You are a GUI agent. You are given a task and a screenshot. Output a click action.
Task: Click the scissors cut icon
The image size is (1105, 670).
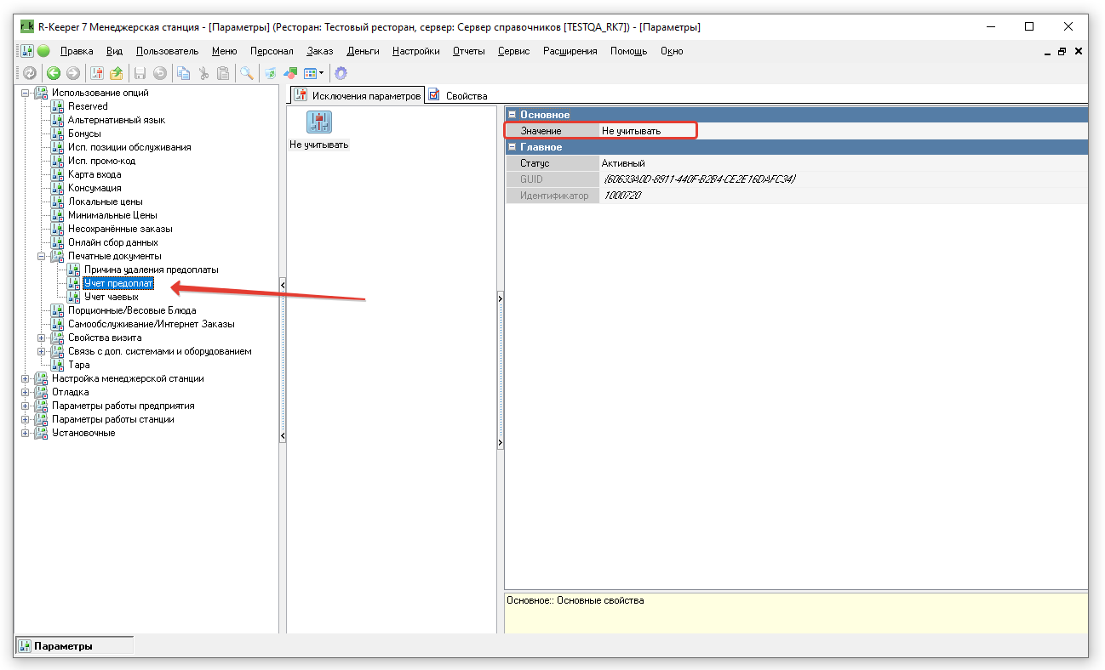(x=203, y=73)
